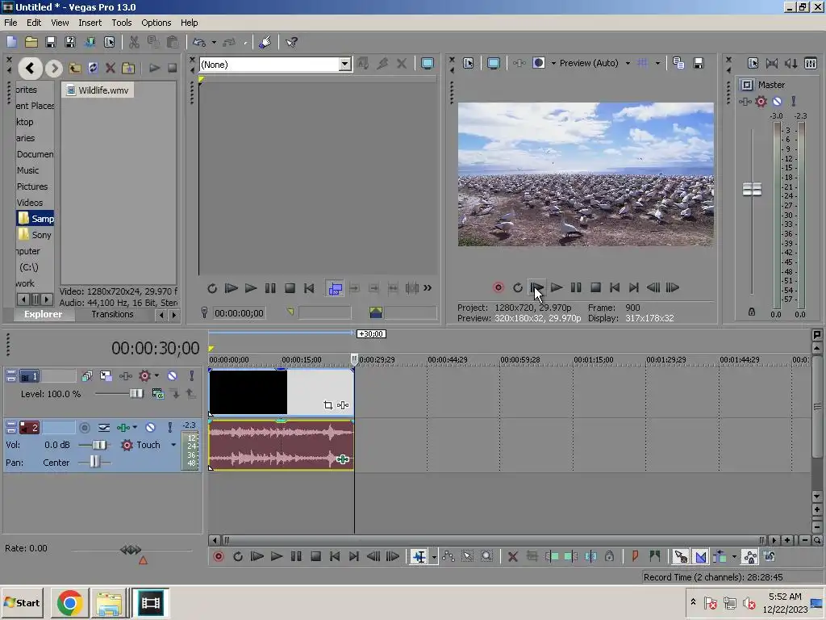Open the File menu
This screenshot has width=826, height=620.
pos(10,23)
